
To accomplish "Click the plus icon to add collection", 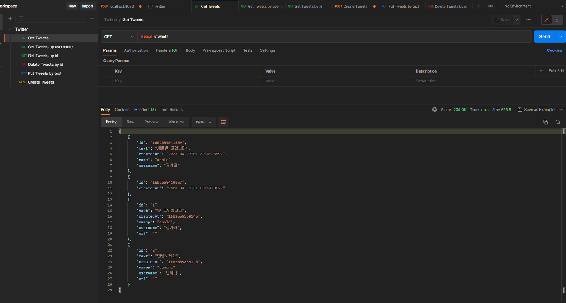I will coord(11,19).
